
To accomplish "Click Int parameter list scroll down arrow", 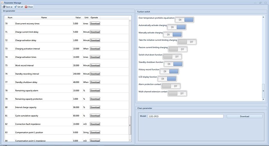I will 130,140.
